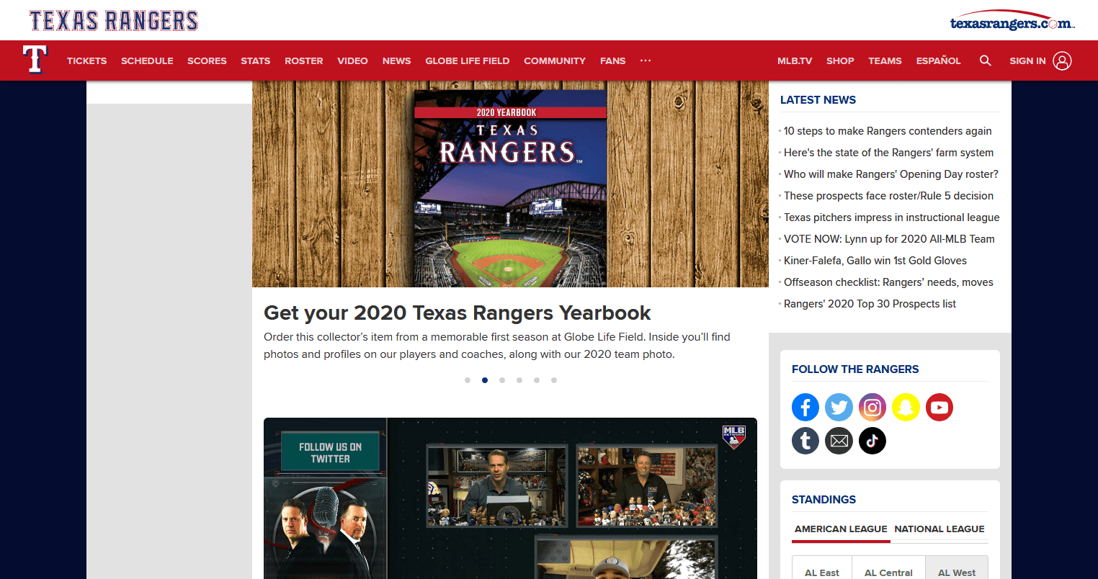1098x579 pixels.
Task: Open the Rangers Facebook page icon
Action: pyautogui.click(x=805, y=407)
